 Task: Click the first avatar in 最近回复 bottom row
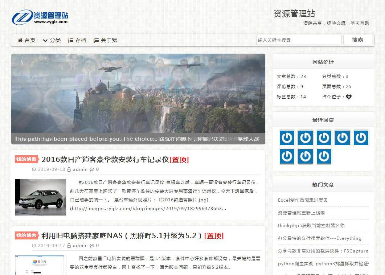point(287,156)
